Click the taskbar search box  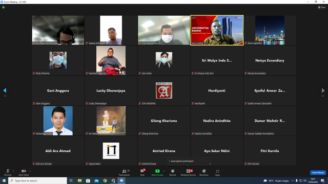[37, 180]
